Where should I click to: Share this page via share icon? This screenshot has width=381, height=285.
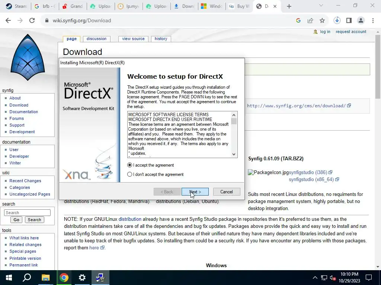tap(310, 21)
